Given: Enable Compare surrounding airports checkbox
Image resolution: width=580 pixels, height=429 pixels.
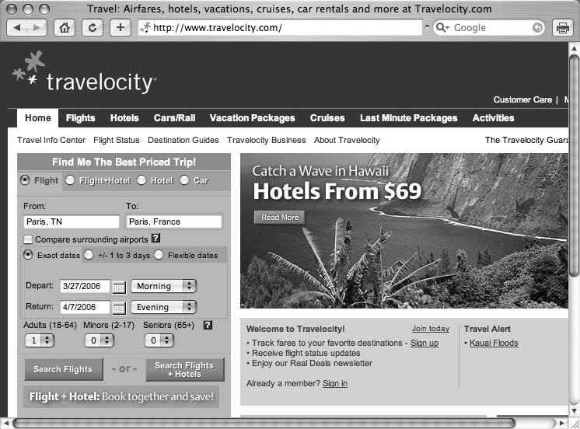Looking at the screenshot, I should [28, 239].
